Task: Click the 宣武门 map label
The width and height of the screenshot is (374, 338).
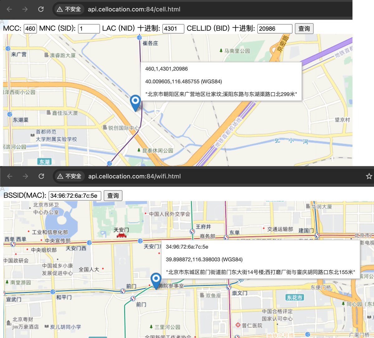Action: [x=14, y=299]
